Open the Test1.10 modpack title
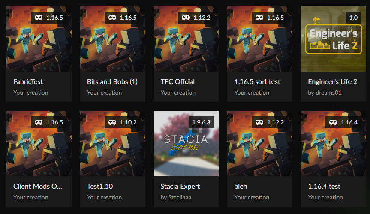This screenshot has width=370, height=214. 100,187
